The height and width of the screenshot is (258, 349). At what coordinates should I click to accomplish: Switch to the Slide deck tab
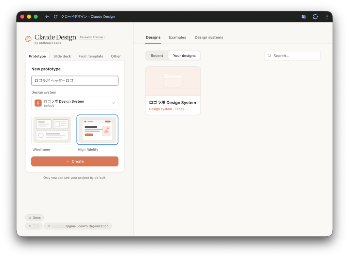(x=62, y=56)
